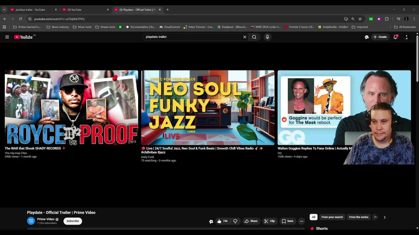Open the Chrome three-dot menu
This screenshot has width=419, height=235.
[414, 19]
